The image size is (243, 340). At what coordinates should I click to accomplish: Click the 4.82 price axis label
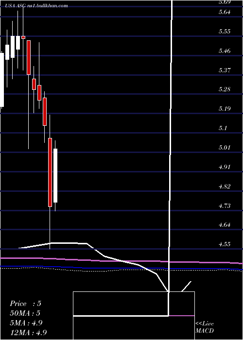pos(225,186)
